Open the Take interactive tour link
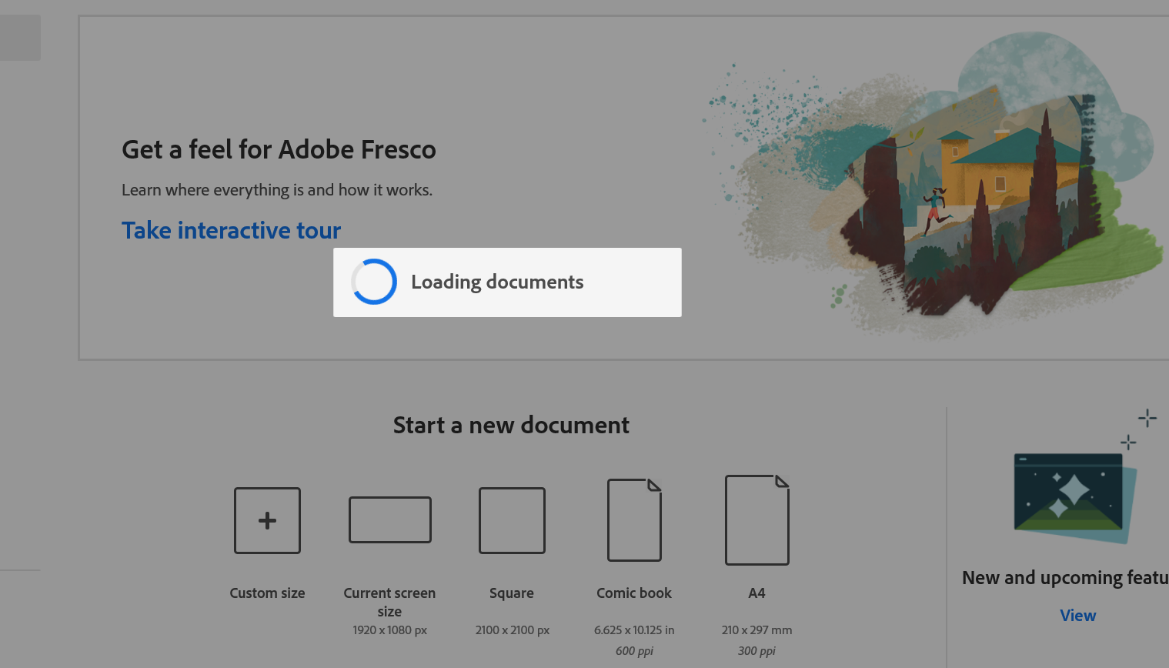 (231, 230)
